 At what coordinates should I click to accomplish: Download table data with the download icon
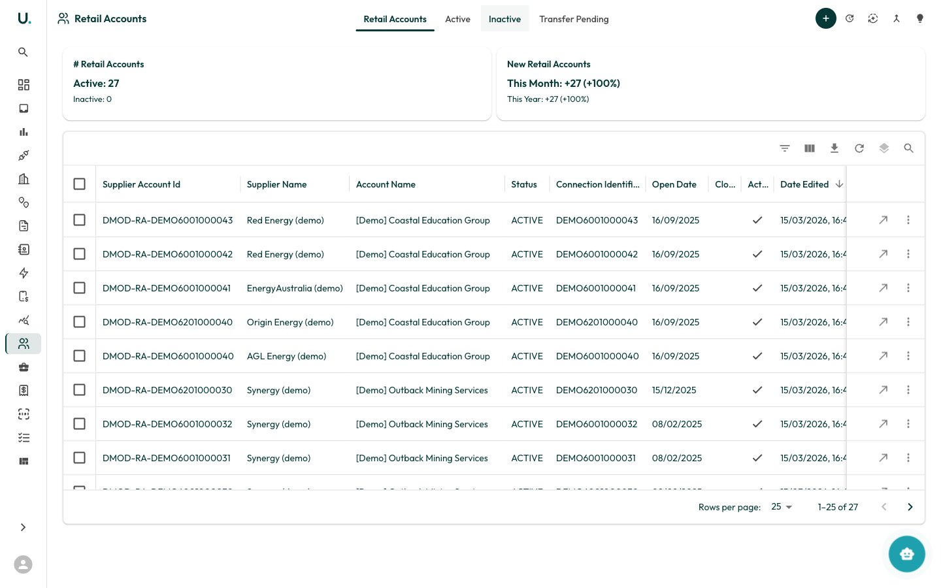(834, 148)
